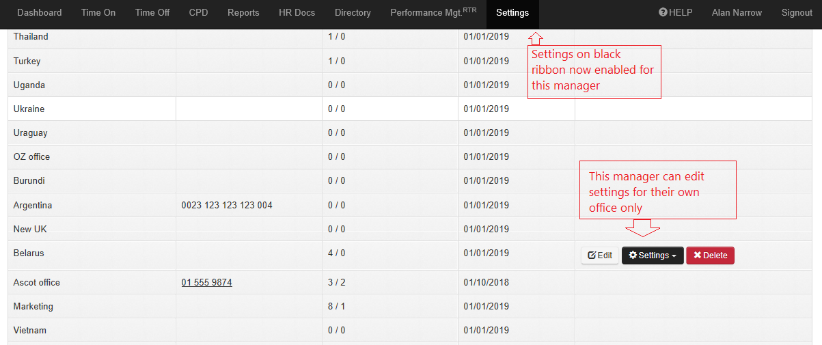Open the Directory menu item
The width and height of the screenshot is (822, 345).
click(x=353, y=13)
